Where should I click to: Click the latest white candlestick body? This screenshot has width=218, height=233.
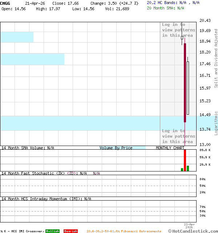188,88
